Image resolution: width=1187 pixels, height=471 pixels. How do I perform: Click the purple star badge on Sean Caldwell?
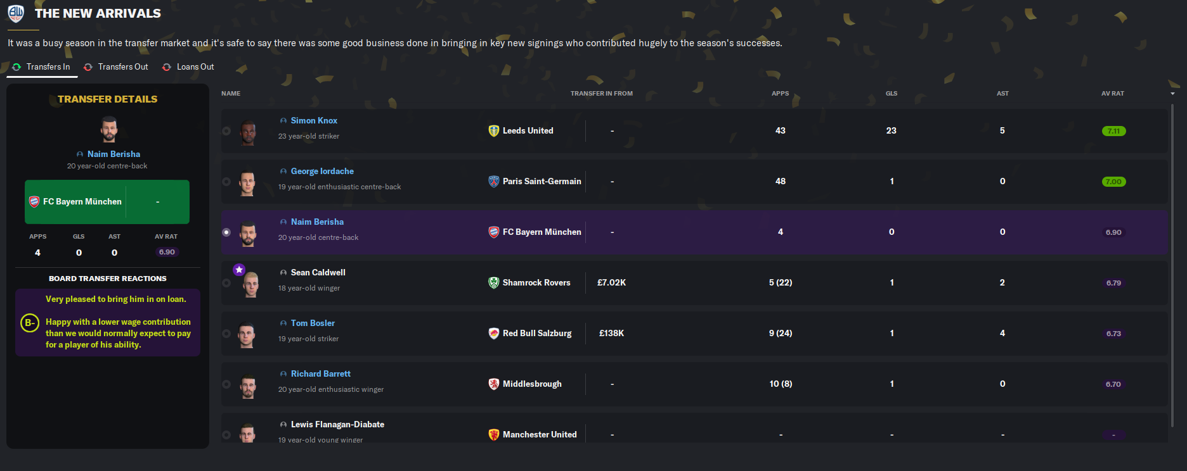239,270
